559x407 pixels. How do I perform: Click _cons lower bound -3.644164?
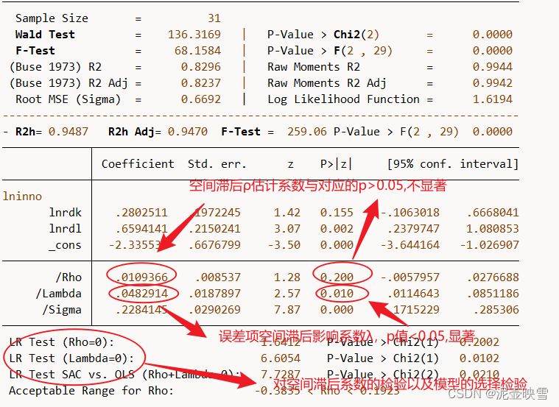(x=410, y=245)
